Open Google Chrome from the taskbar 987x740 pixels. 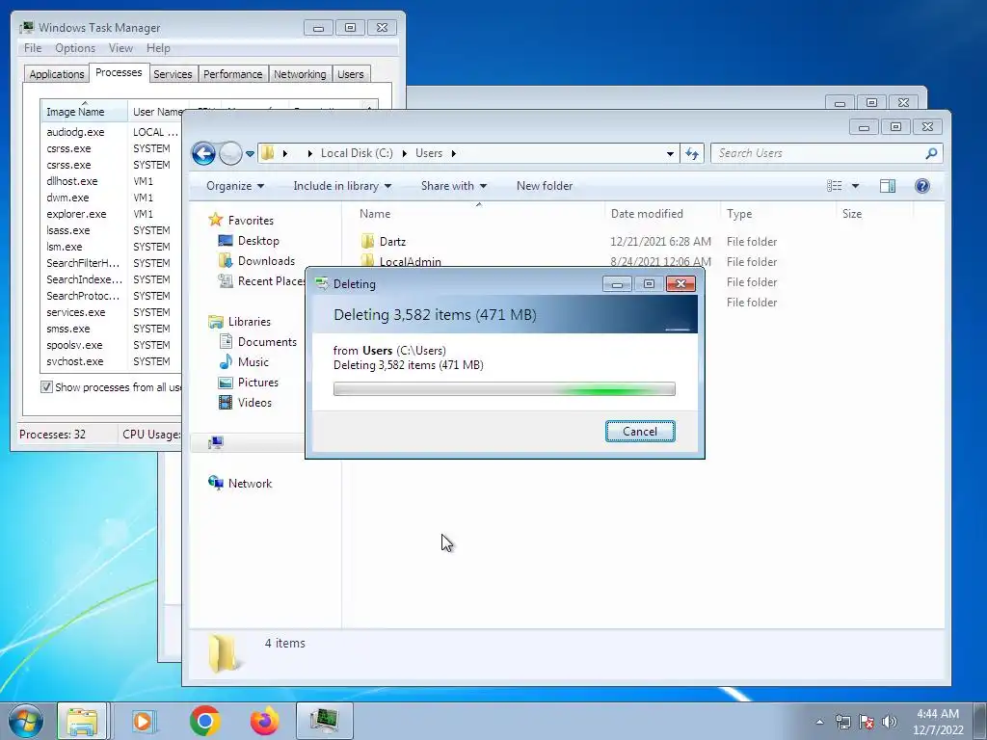pyautogui.click(x=204, y=721)
